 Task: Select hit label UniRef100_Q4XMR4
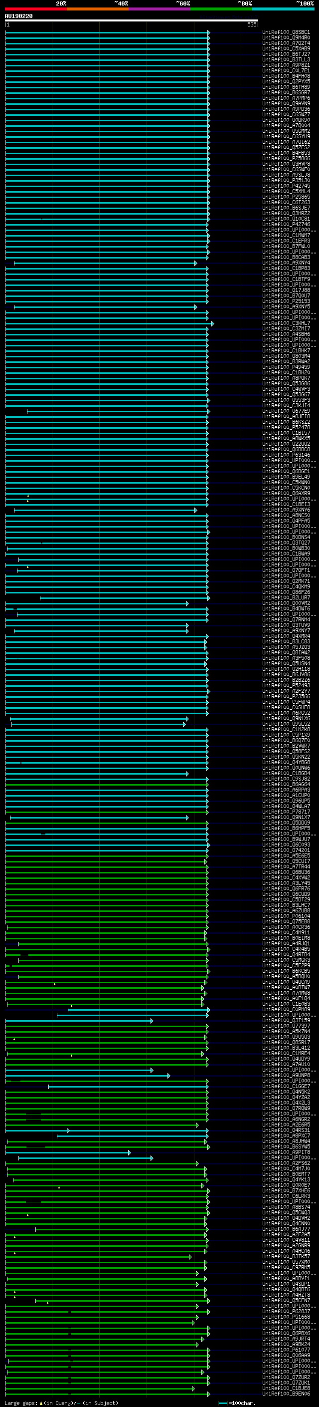point(286,636)
